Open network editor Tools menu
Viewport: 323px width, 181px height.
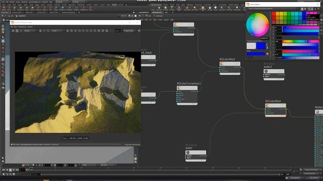click(160, 20)
